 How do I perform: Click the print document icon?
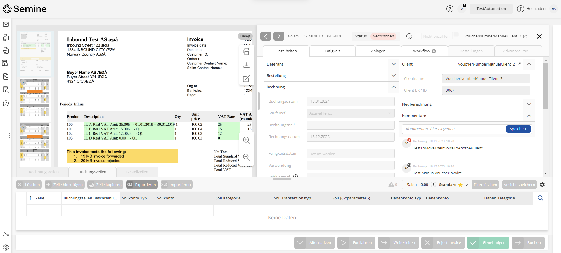[246, 52]
